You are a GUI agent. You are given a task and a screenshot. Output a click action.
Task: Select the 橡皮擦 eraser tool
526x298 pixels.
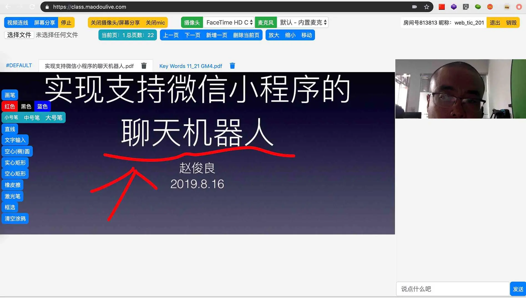[x=13, y=185]
